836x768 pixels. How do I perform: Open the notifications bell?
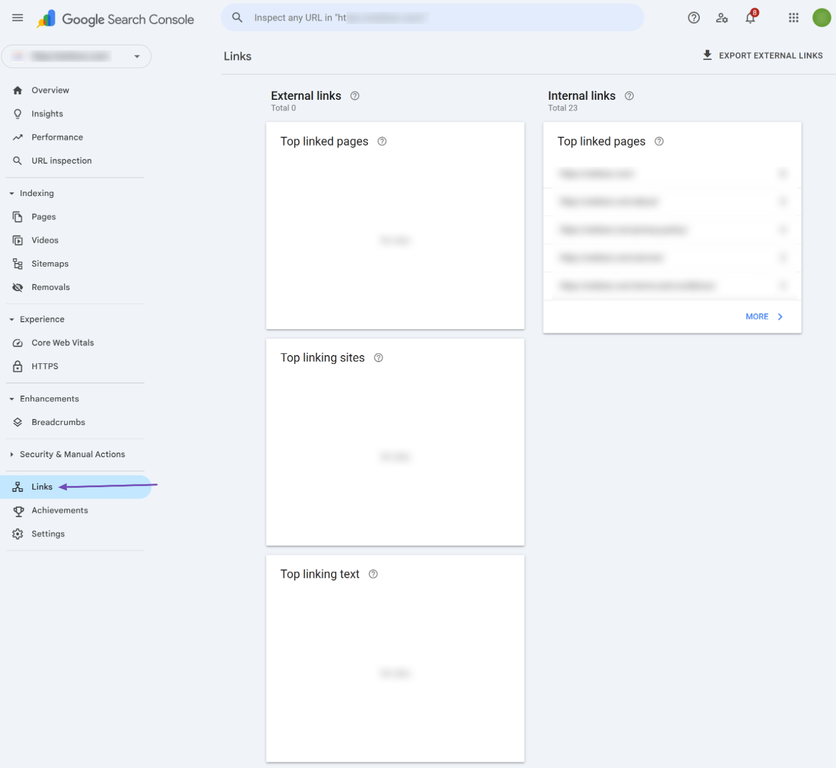click(750, 18)
